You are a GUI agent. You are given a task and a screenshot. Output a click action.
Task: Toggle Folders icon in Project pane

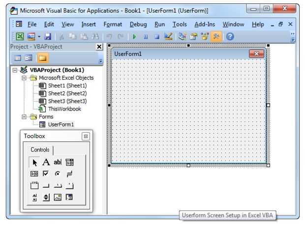(x=43, y=58)
